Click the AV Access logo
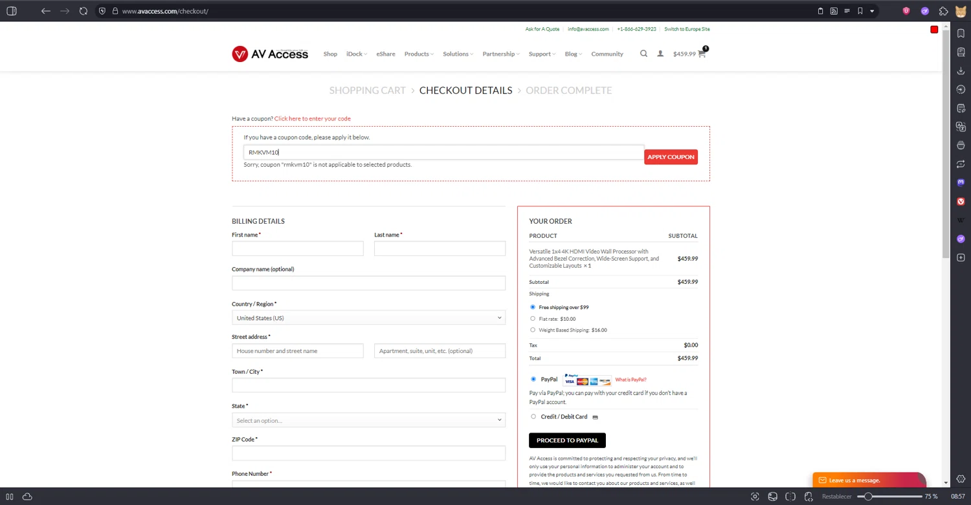Image resolution: width=971 pixels, height=505 pixels. point(270,54)
